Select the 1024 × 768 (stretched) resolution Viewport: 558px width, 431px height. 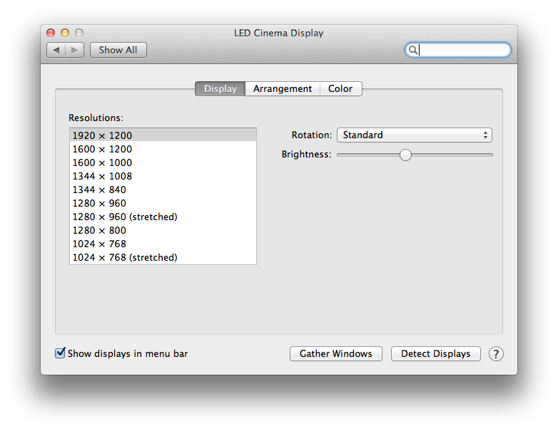click(125, 257)
